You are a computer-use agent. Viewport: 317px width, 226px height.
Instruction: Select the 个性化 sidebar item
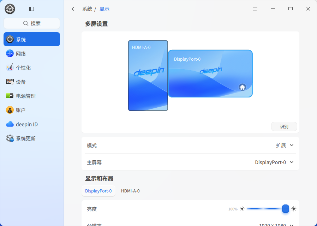coord(32,67)
